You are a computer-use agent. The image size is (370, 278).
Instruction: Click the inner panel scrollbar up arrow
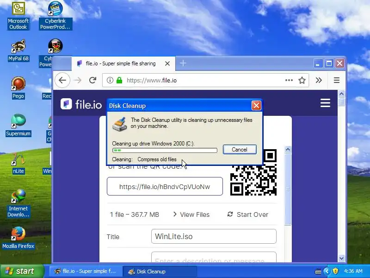pos(288,149)
